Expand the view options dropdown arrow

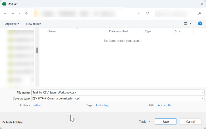190,24
